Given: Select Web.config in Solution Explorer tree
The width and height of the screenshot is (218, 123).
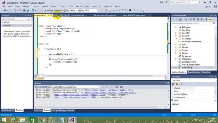Looking at the screenshot, I should pos(187,68).
